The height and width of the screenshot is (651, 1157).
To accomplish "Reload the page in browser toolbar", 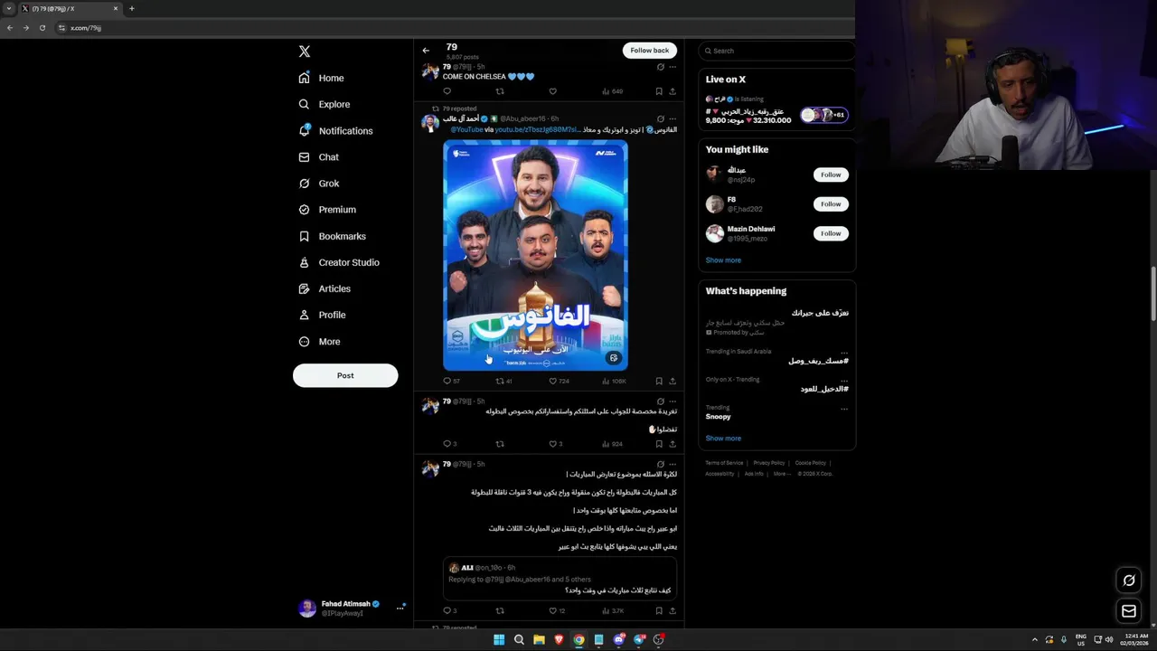I will (42, 28).
